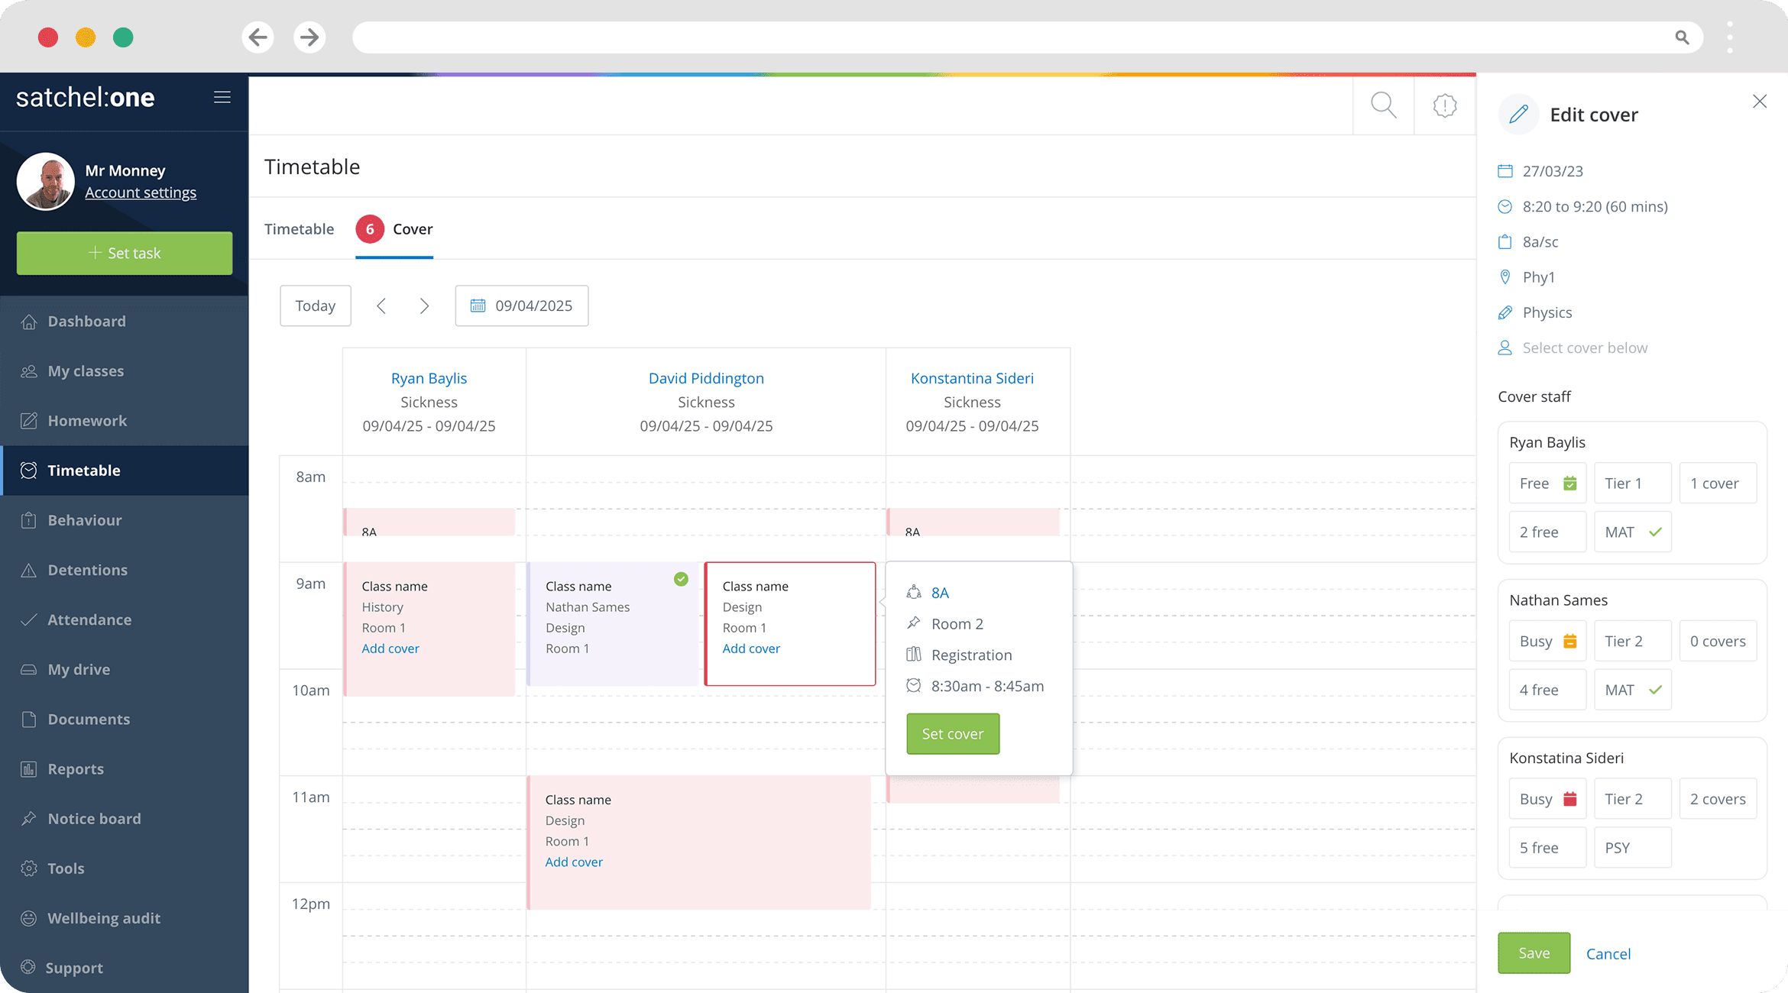This screenshot has width=1788, height=993.
Task: Close the Edit cover panel
Action: coord(1760,102)
